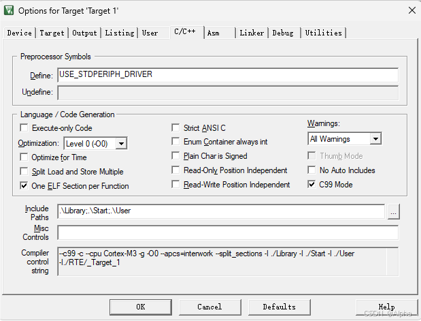Screen dimensions: 421x321
Task: Uncheck One ELF Section per Function
Action: click(x=24, y=185)
